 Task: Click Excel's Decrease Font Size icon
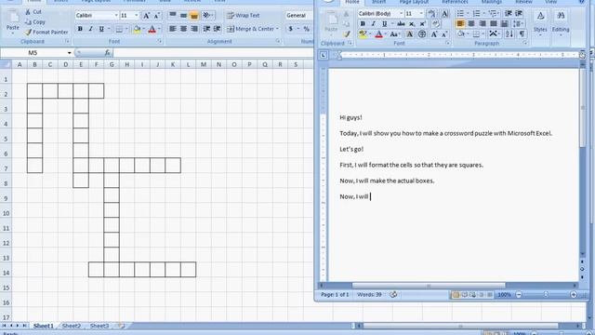[157, 16]
